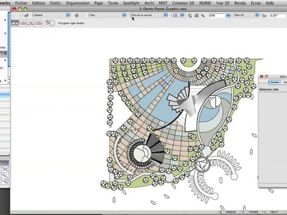This screenshot has height=215, width=287.
Task: Open the zoom percentage dropdown arrow
Action: pyautogui.click(x=228, y=15)
